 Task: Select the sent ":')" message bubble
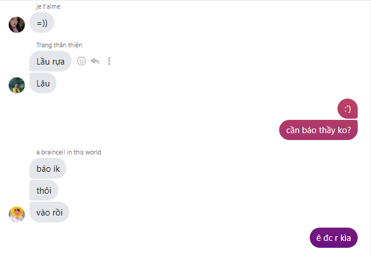pos(347,109)
